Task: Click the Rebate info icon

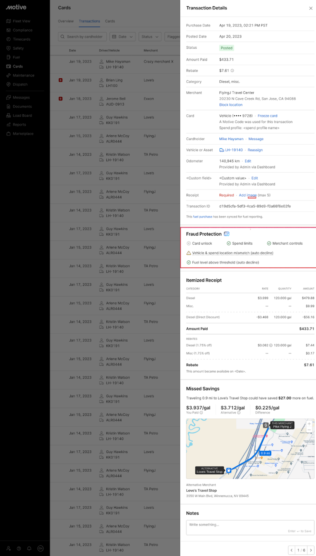Action: [x=232, y=71]
